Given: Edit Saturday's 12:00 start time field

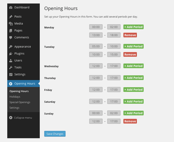Looking at the screenshot, I should [96, 101].
